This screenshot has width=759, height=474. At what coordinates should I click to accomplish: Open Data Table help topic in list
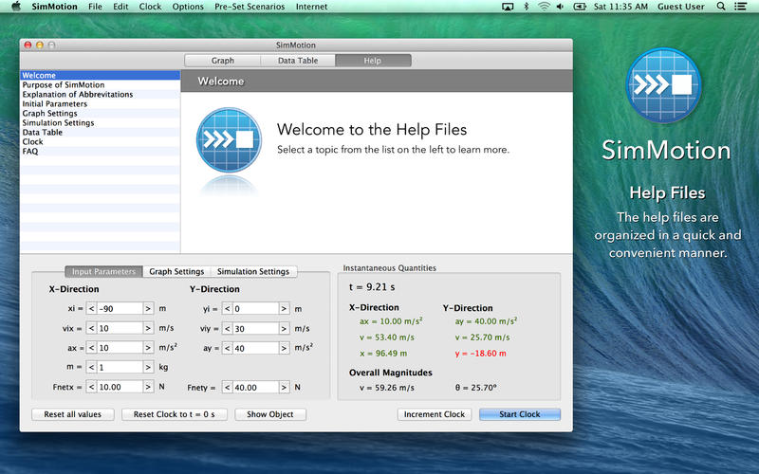point(101,132)
